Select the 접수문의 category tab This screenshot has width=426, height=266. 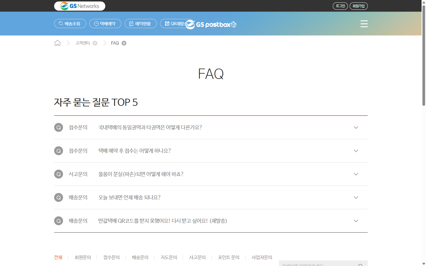[111, 257]
